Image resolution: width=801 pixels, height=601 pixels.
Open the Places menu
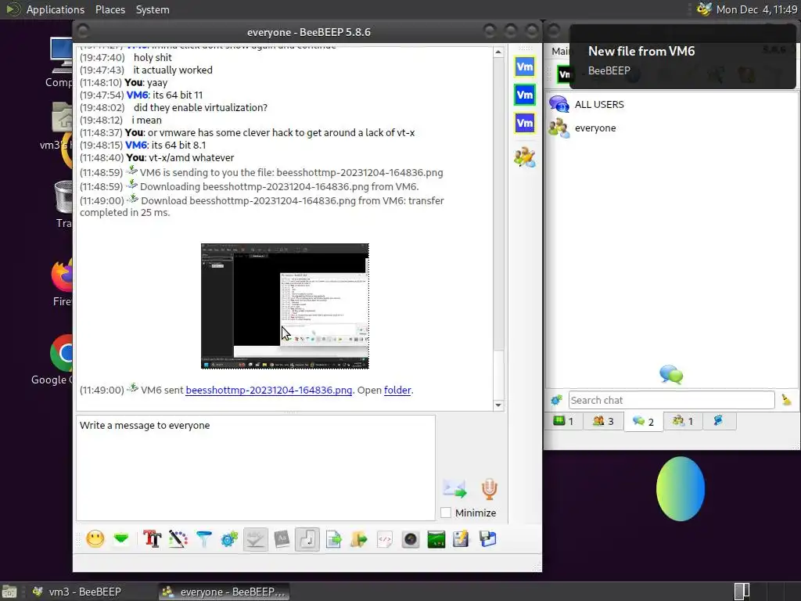[x=110, y=9]
